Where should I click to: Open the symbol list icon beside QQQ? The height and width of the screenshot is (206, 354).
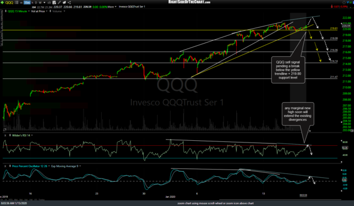pos(17,2)
